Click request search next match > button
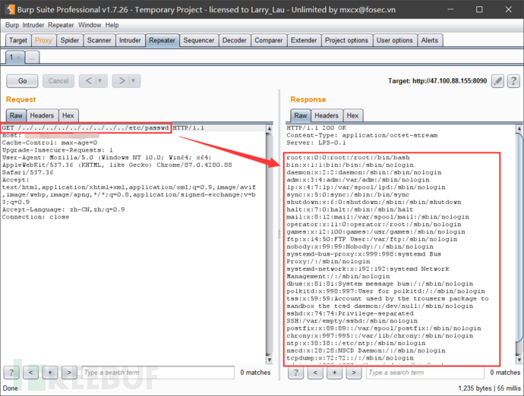524x396 pixels. pos(69,372)
